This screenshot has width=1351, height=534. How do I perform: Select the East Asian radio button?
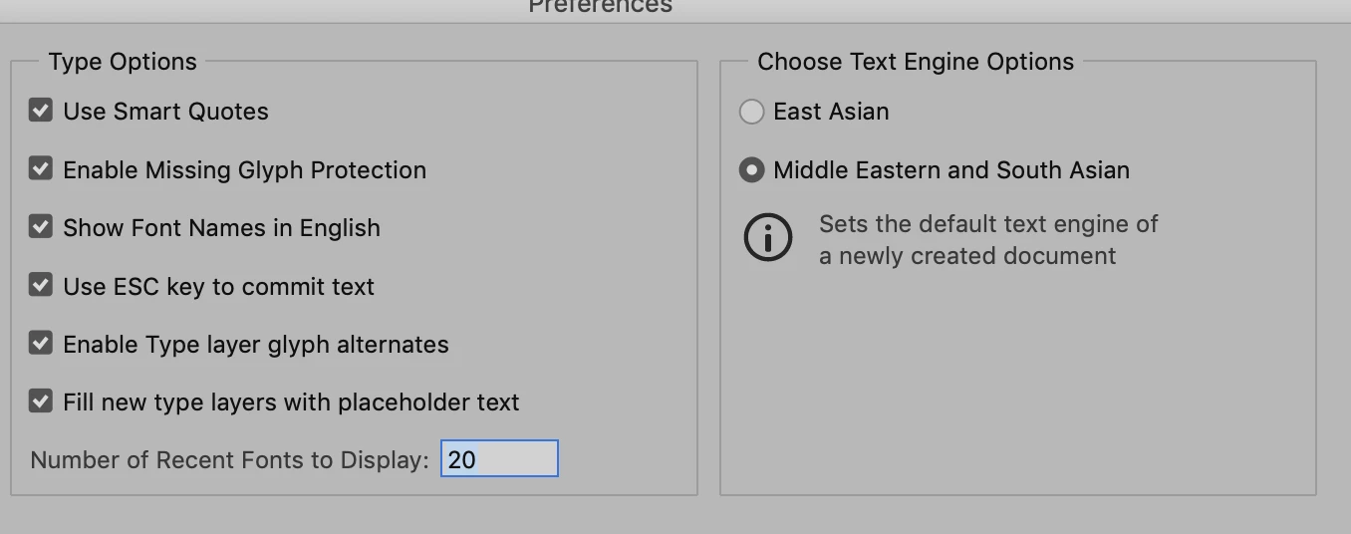[x=751, y=112]
